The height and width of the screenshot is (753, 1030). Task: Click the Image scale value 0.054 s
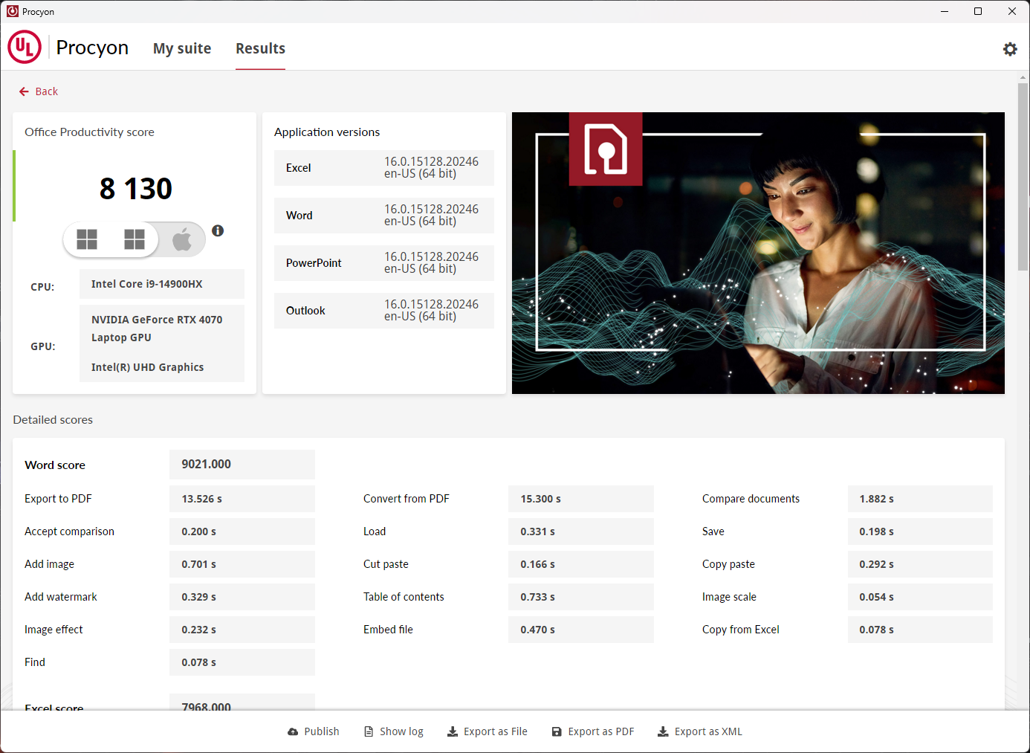click(920, 597)
